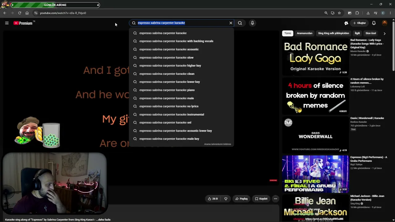Start voice search with the microphone
The image size is (395, 222).
tap(252, 23)
